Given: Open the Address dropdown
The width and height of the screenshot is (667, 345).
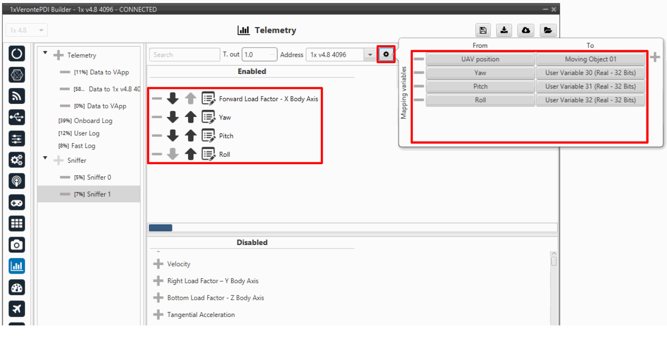Looking at the screenshot, I should click(x=370, y=55).
